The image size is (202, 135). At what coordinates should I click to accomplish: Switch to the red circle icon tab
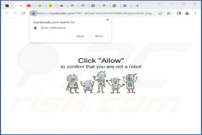pos(29,6)
